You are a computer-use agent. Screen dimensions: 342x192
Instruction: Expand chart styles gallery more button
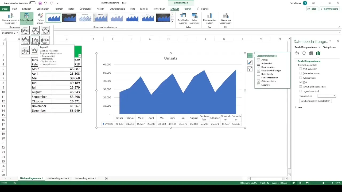click(x=173, y=21)
